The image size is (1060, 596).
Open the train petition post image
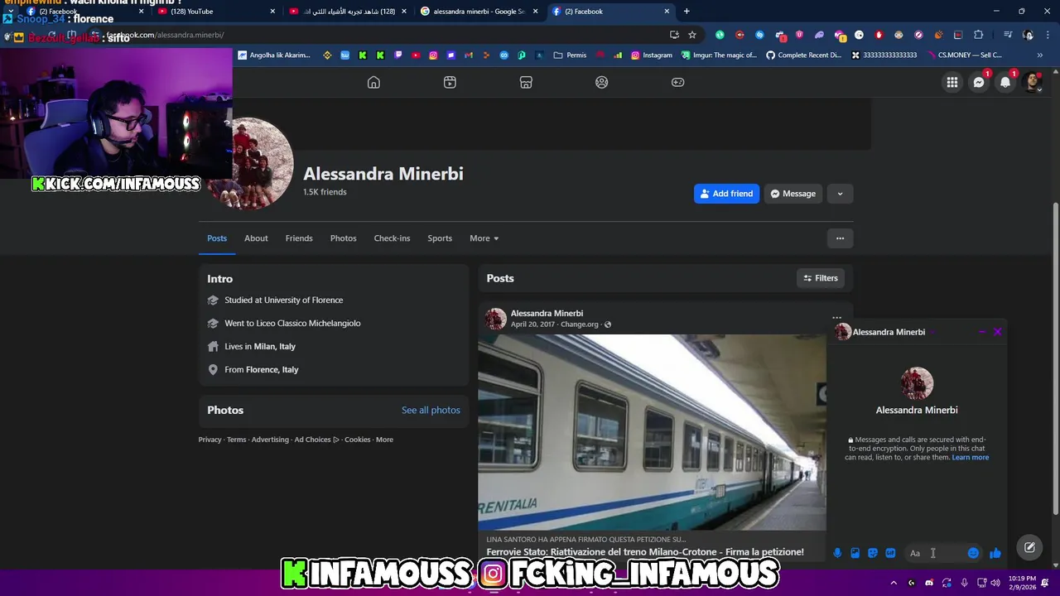click(652, 432)
